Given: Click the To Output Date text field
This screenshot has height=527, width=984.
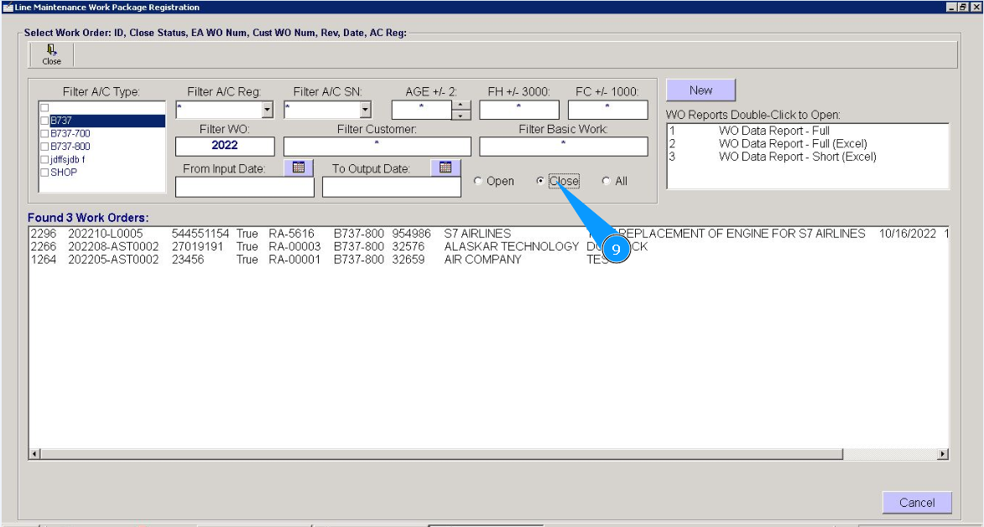Looking at the screenshot, I should (392, 188).
